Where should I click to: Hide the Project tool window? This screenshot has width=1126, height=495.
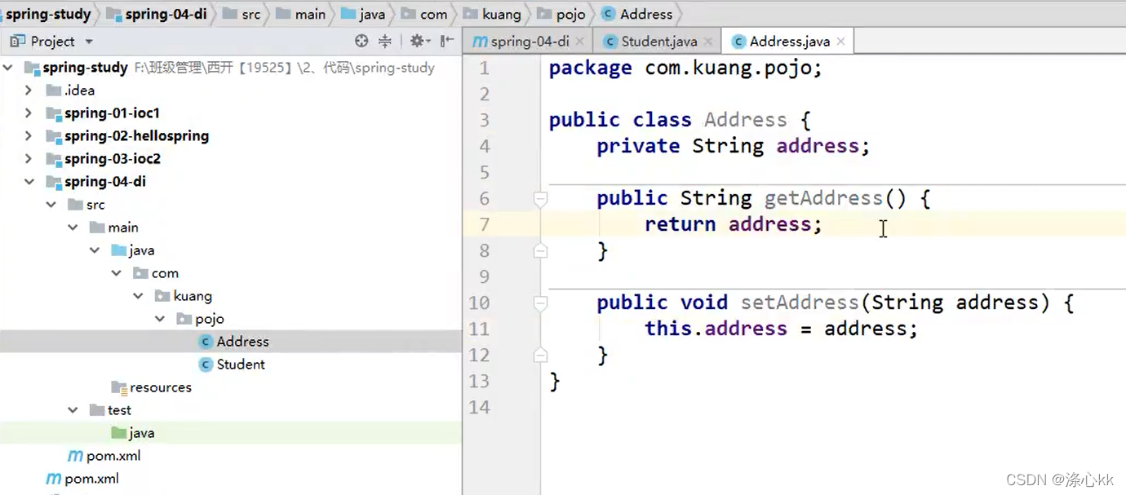[x=447, y=41]
